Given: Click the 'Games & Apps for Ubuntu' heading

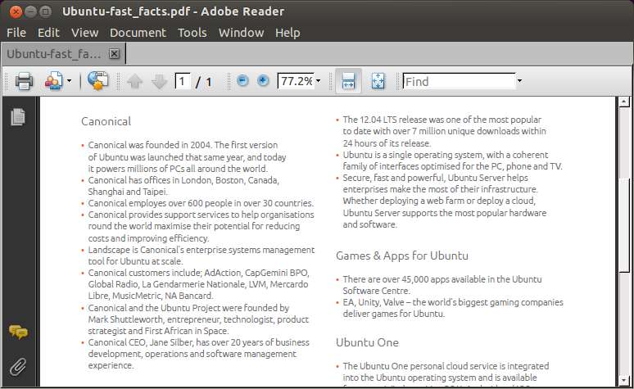Looking at the screenshot, I should pos(402,256).
